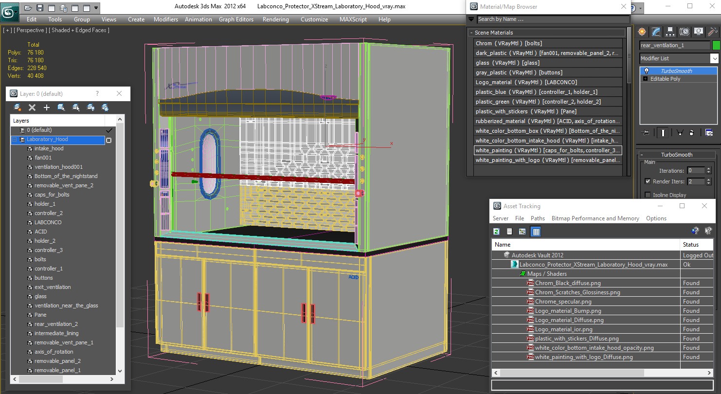Open the Rendering menu
This screenshot has width=721, height=394.
[275, 19]
